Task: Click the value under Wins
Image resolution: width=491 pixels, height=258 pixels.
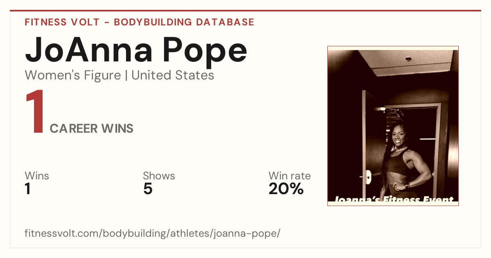Action: point(28,189)
